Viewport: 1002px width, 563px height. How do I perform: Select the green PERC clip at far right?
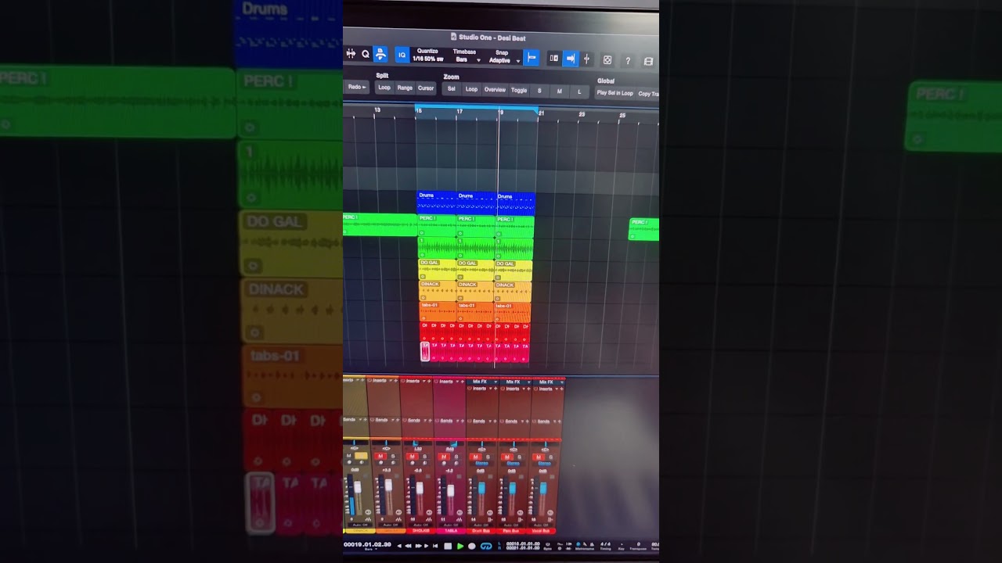pos(643,229)
